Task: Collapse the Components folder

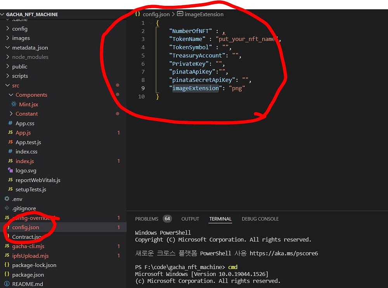Action: click(x=11, y=95)
